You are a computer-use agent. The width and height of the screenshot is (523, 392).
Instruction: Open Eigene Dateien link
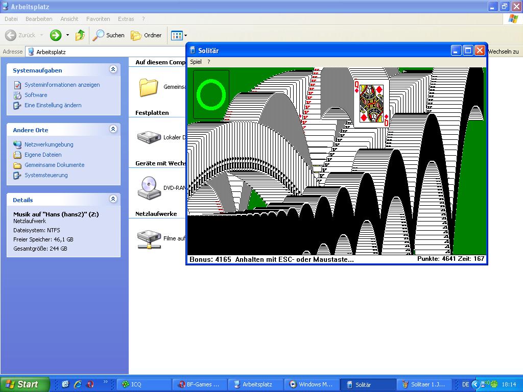click(43, 155)
